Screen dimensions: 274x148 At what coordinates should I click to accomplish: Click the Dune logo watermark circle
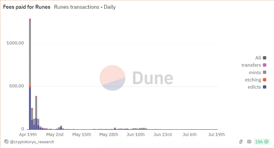click(x=112, y=78)
